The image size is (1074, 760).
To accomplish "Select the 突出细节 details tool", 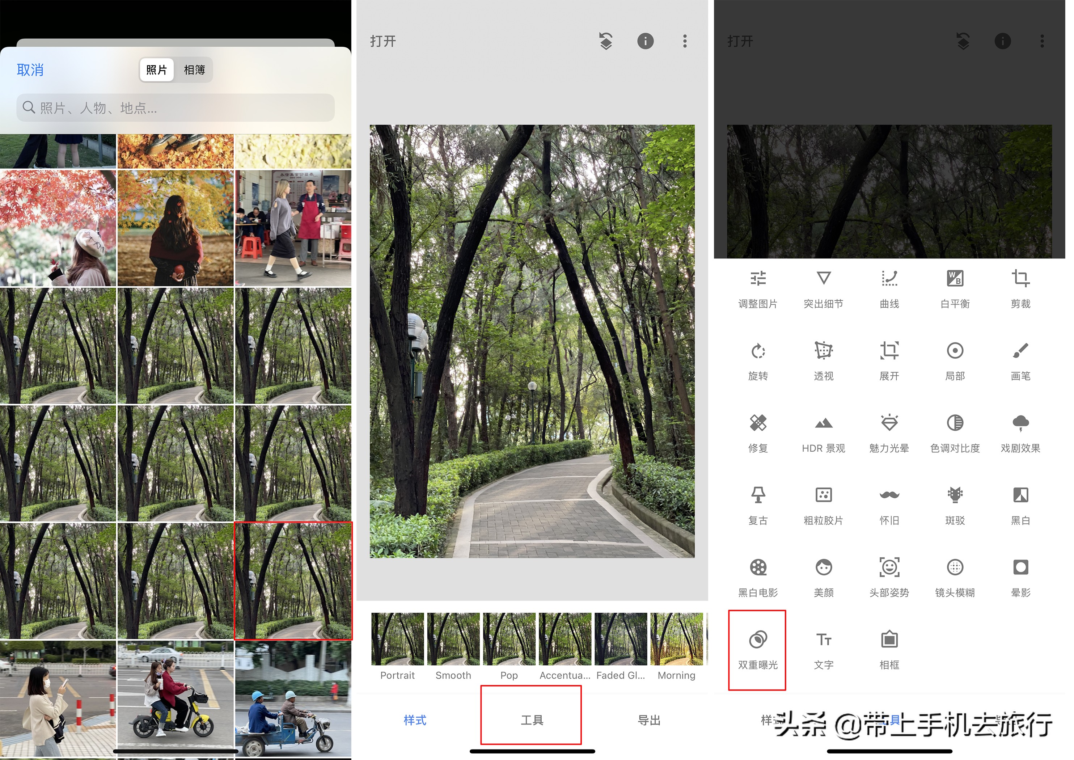I will (823, 289).
